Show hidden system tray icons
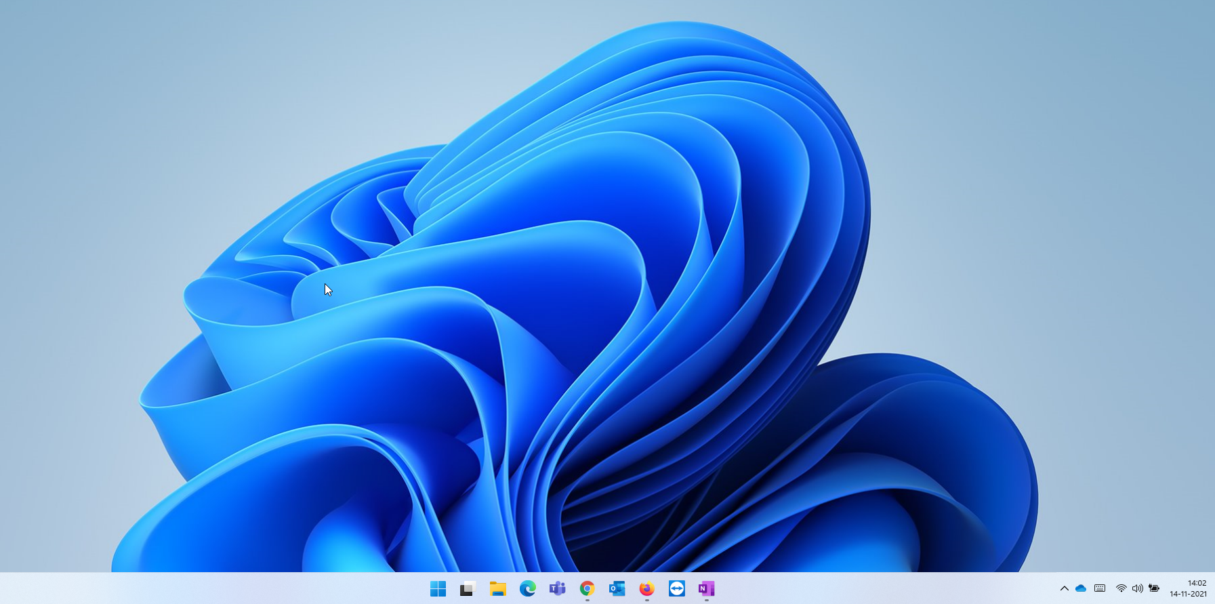This screenshot has width=1215, height=604. click(1065, 588)
